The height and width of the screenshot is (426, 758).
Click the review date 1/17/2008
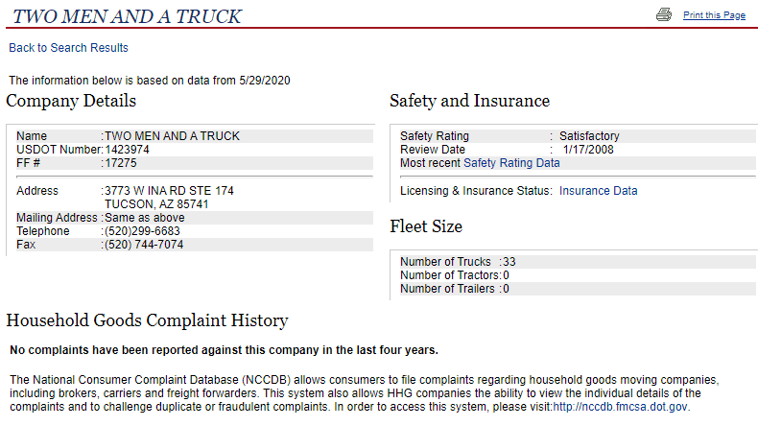pyautogui.click(x=588, y=150)
